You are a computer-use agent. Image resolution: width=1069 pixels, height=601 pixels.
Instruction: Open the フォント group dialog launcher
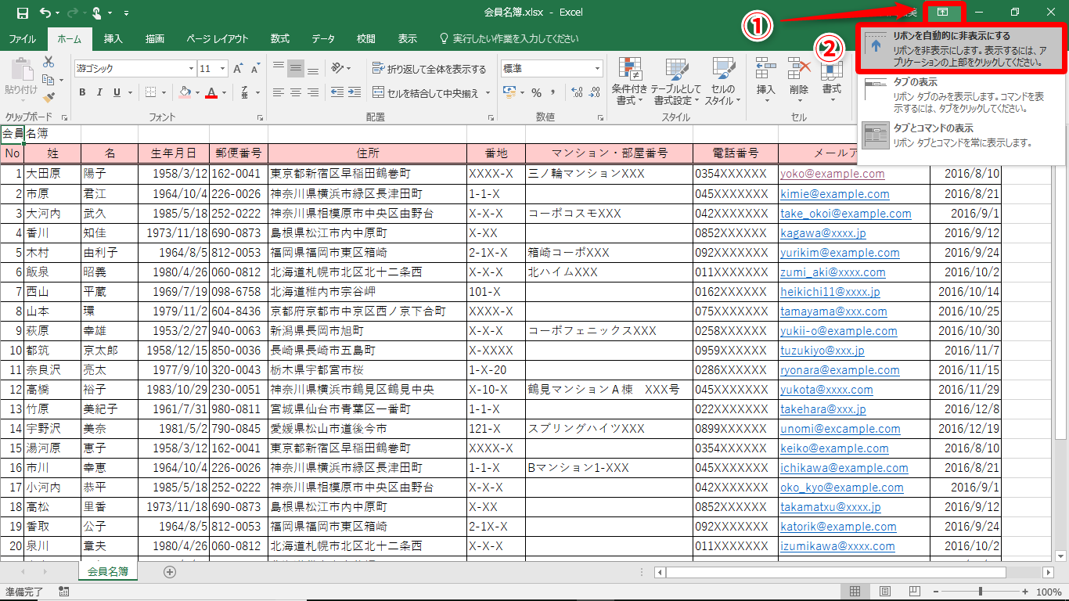(x=259, y=117)
